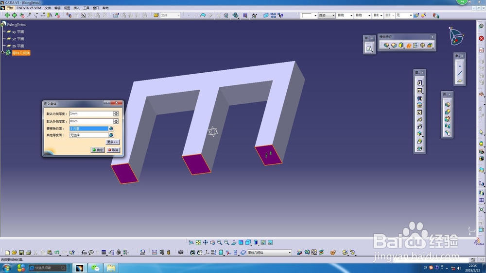Click the Normal View icon
This screenshot has width=486, height=273.
point(234,243)
